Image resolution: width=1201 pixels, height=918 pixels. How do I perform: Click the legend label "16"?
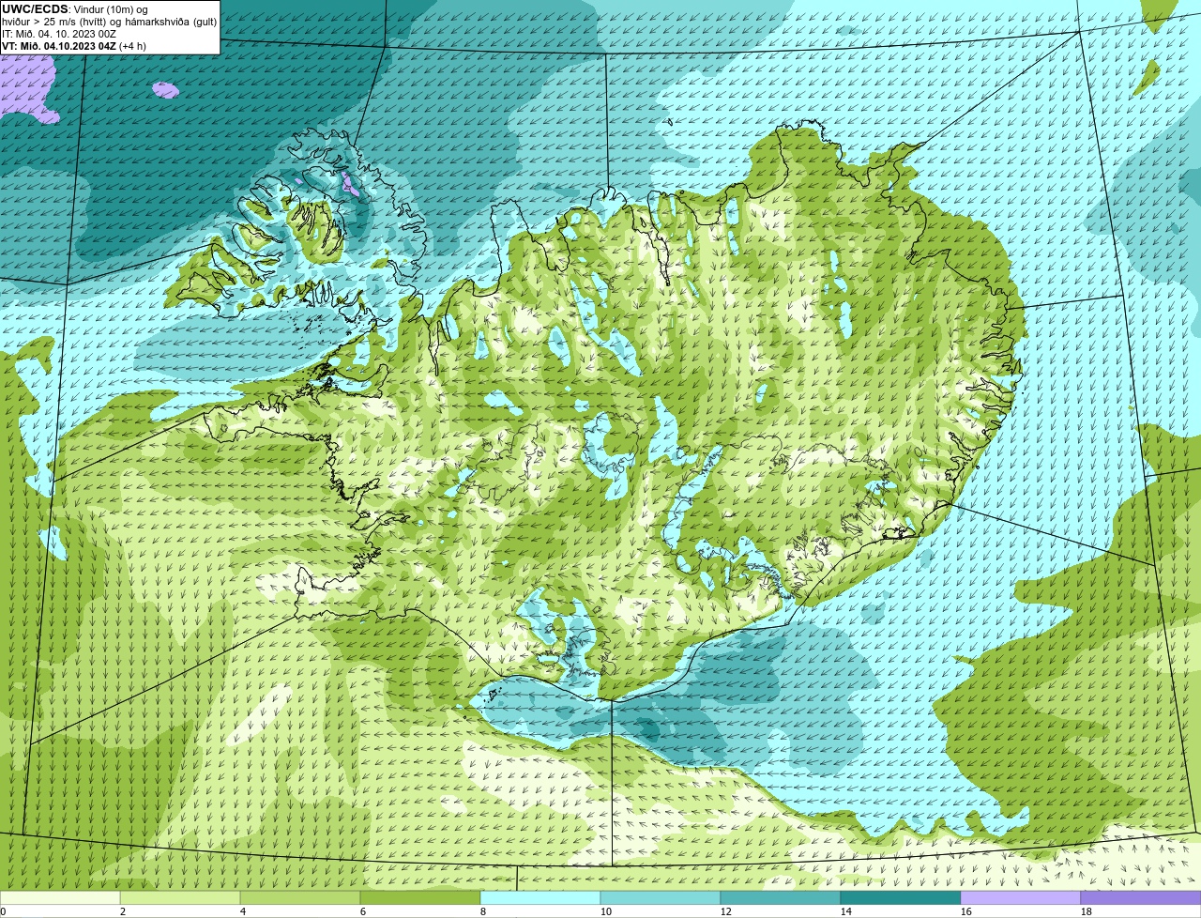point(966,911)
